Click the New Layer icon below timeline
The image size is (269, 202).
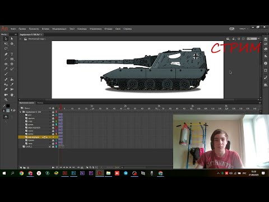pos(21,168)
